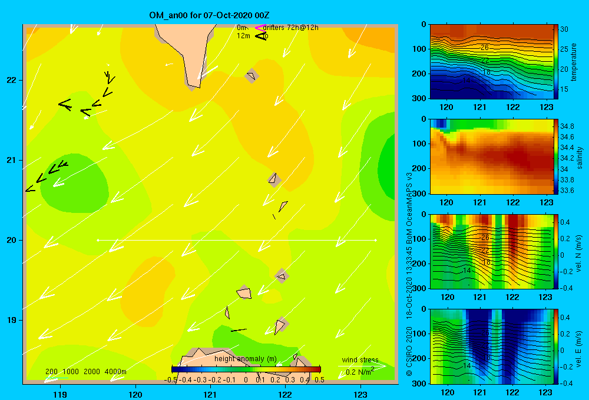Click the southern tip of Taiwan landmass
The height and width of the screenshot is (400, 589).
click(193, 87)
